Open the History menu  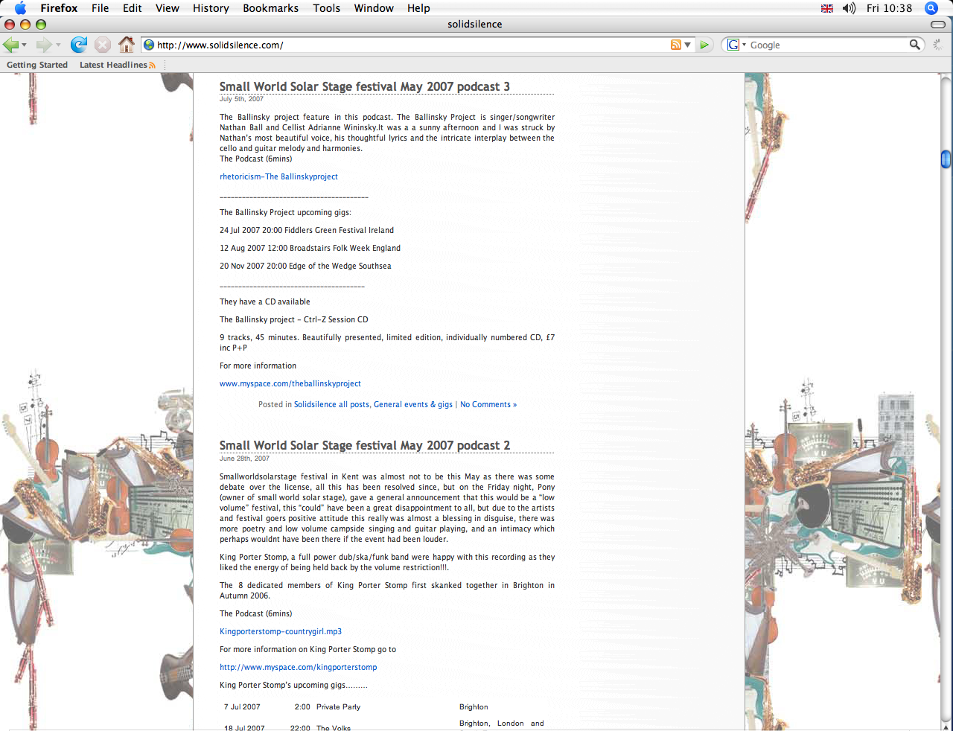211,8
